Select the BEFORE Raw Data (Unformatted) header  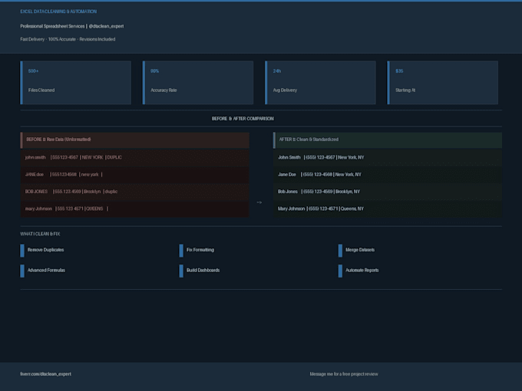pos(135,140)
